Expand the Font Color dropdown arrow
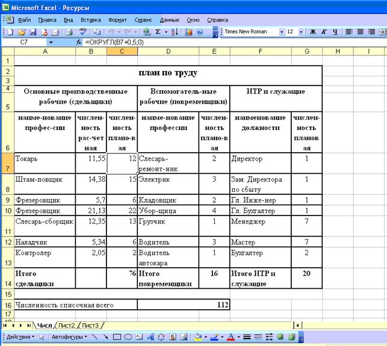This screenshot has width=387, height=346. [239, 336]
